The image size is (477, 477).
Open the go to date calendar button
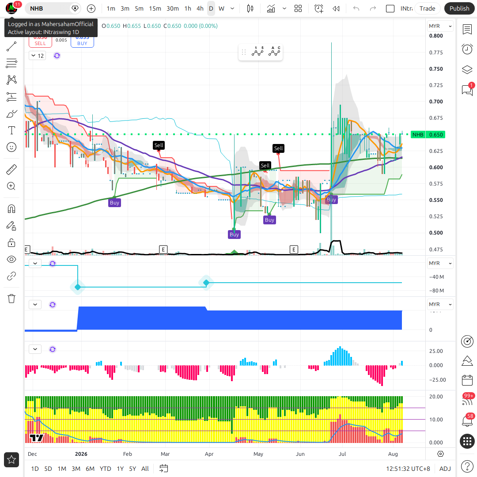point(164,469)
